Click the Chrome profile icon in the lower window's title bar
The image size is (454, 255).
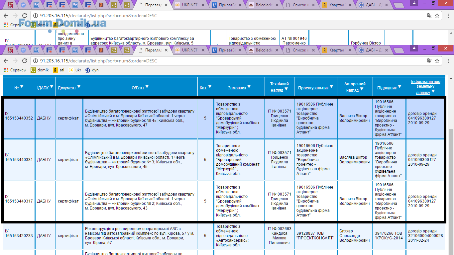click(414, 48)
